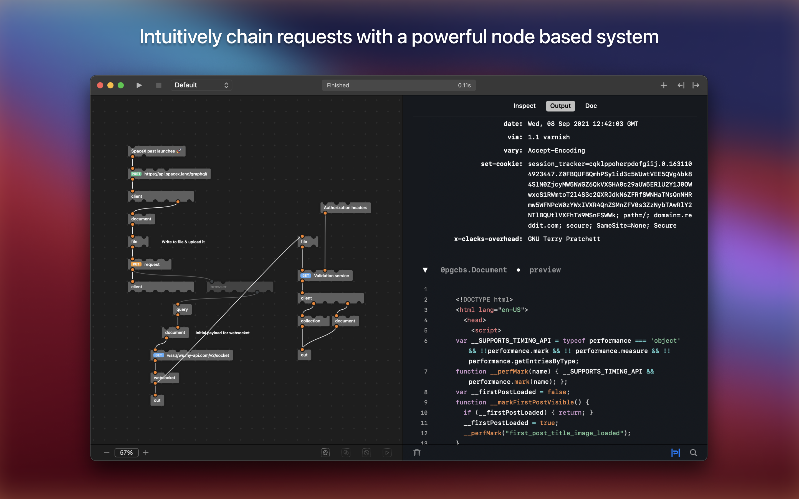
Task: Click the stop square button
Action: pos(158,85)
